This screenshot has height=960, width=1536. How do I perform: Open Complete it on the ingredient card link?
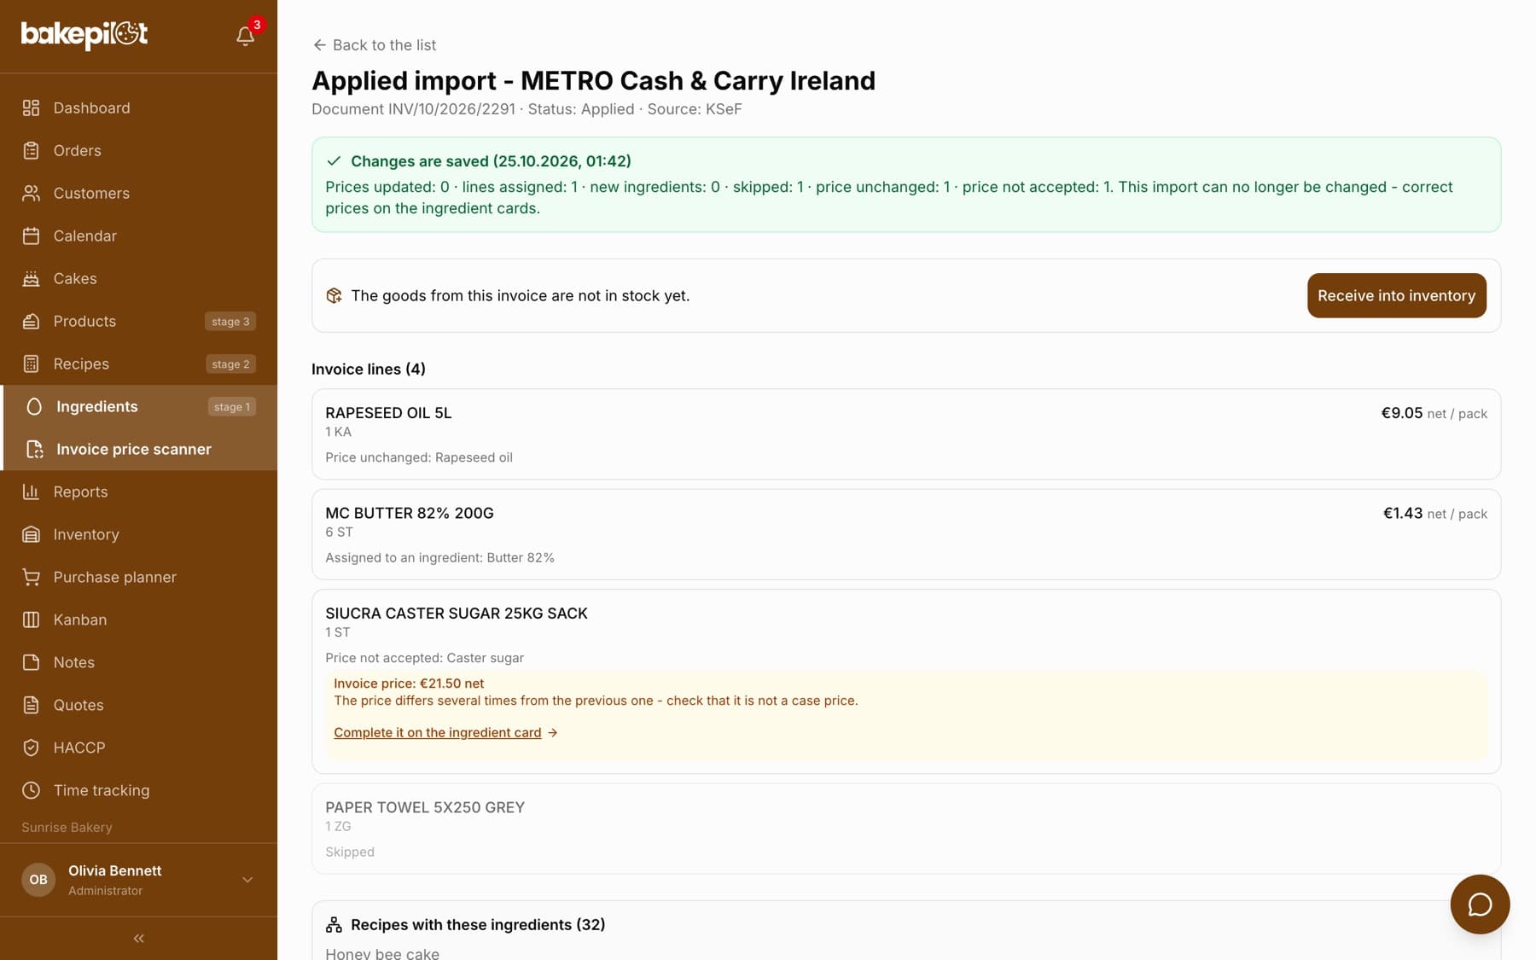445,732
